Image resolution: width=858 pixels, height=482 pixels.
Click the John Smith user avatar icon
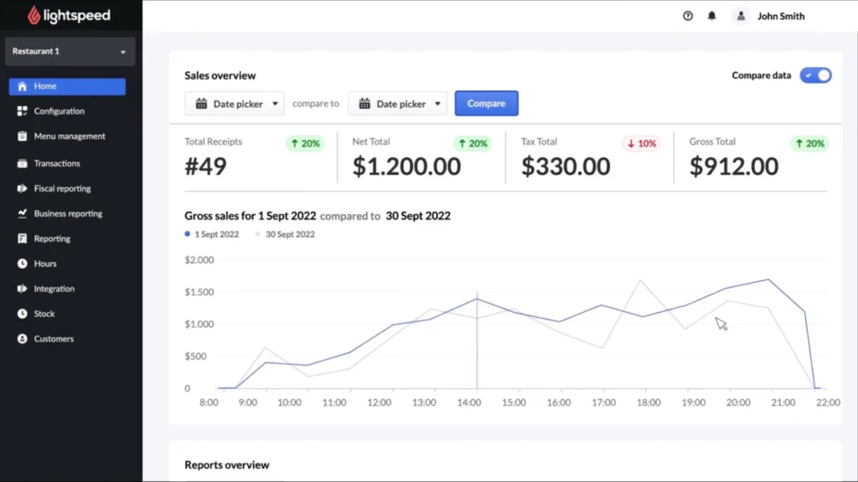pos(740,16)
